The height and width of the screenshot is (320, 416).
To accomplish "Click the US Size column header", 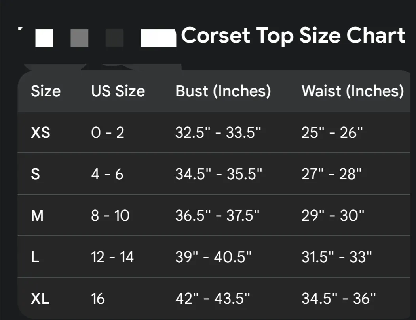I will click(x=118, y=91).
